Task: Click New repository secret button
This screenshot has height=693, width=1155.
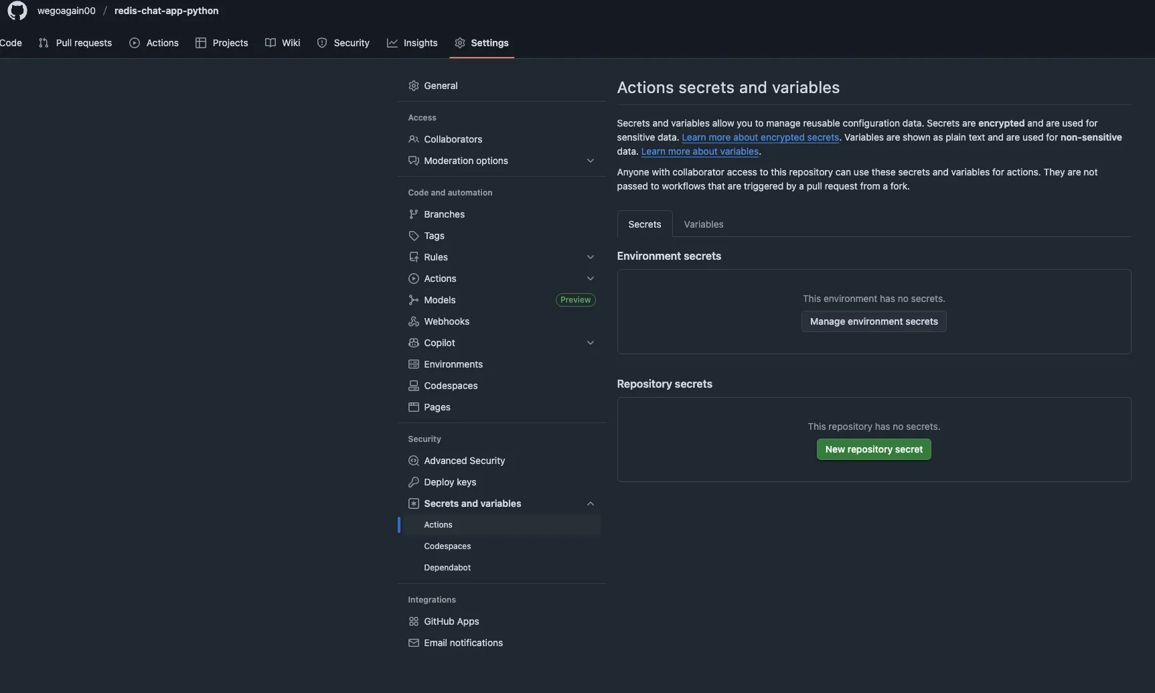Action: click(873, 449)
